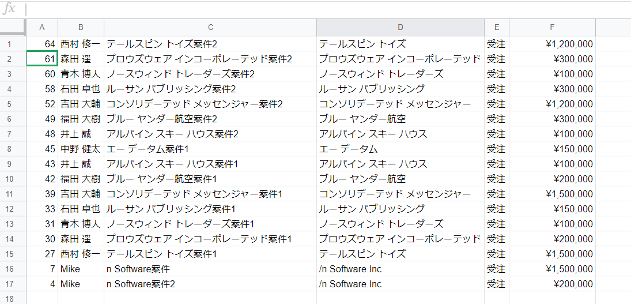The height and width of the screenshot is (304, 631).
Task: Select column D header
Action: 400,28
